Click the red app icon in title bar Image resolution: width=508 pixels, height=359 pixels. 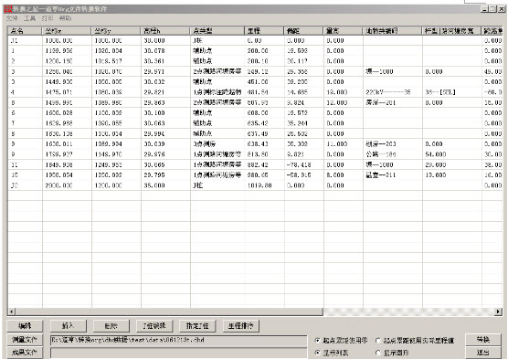[x=8, y=9]
